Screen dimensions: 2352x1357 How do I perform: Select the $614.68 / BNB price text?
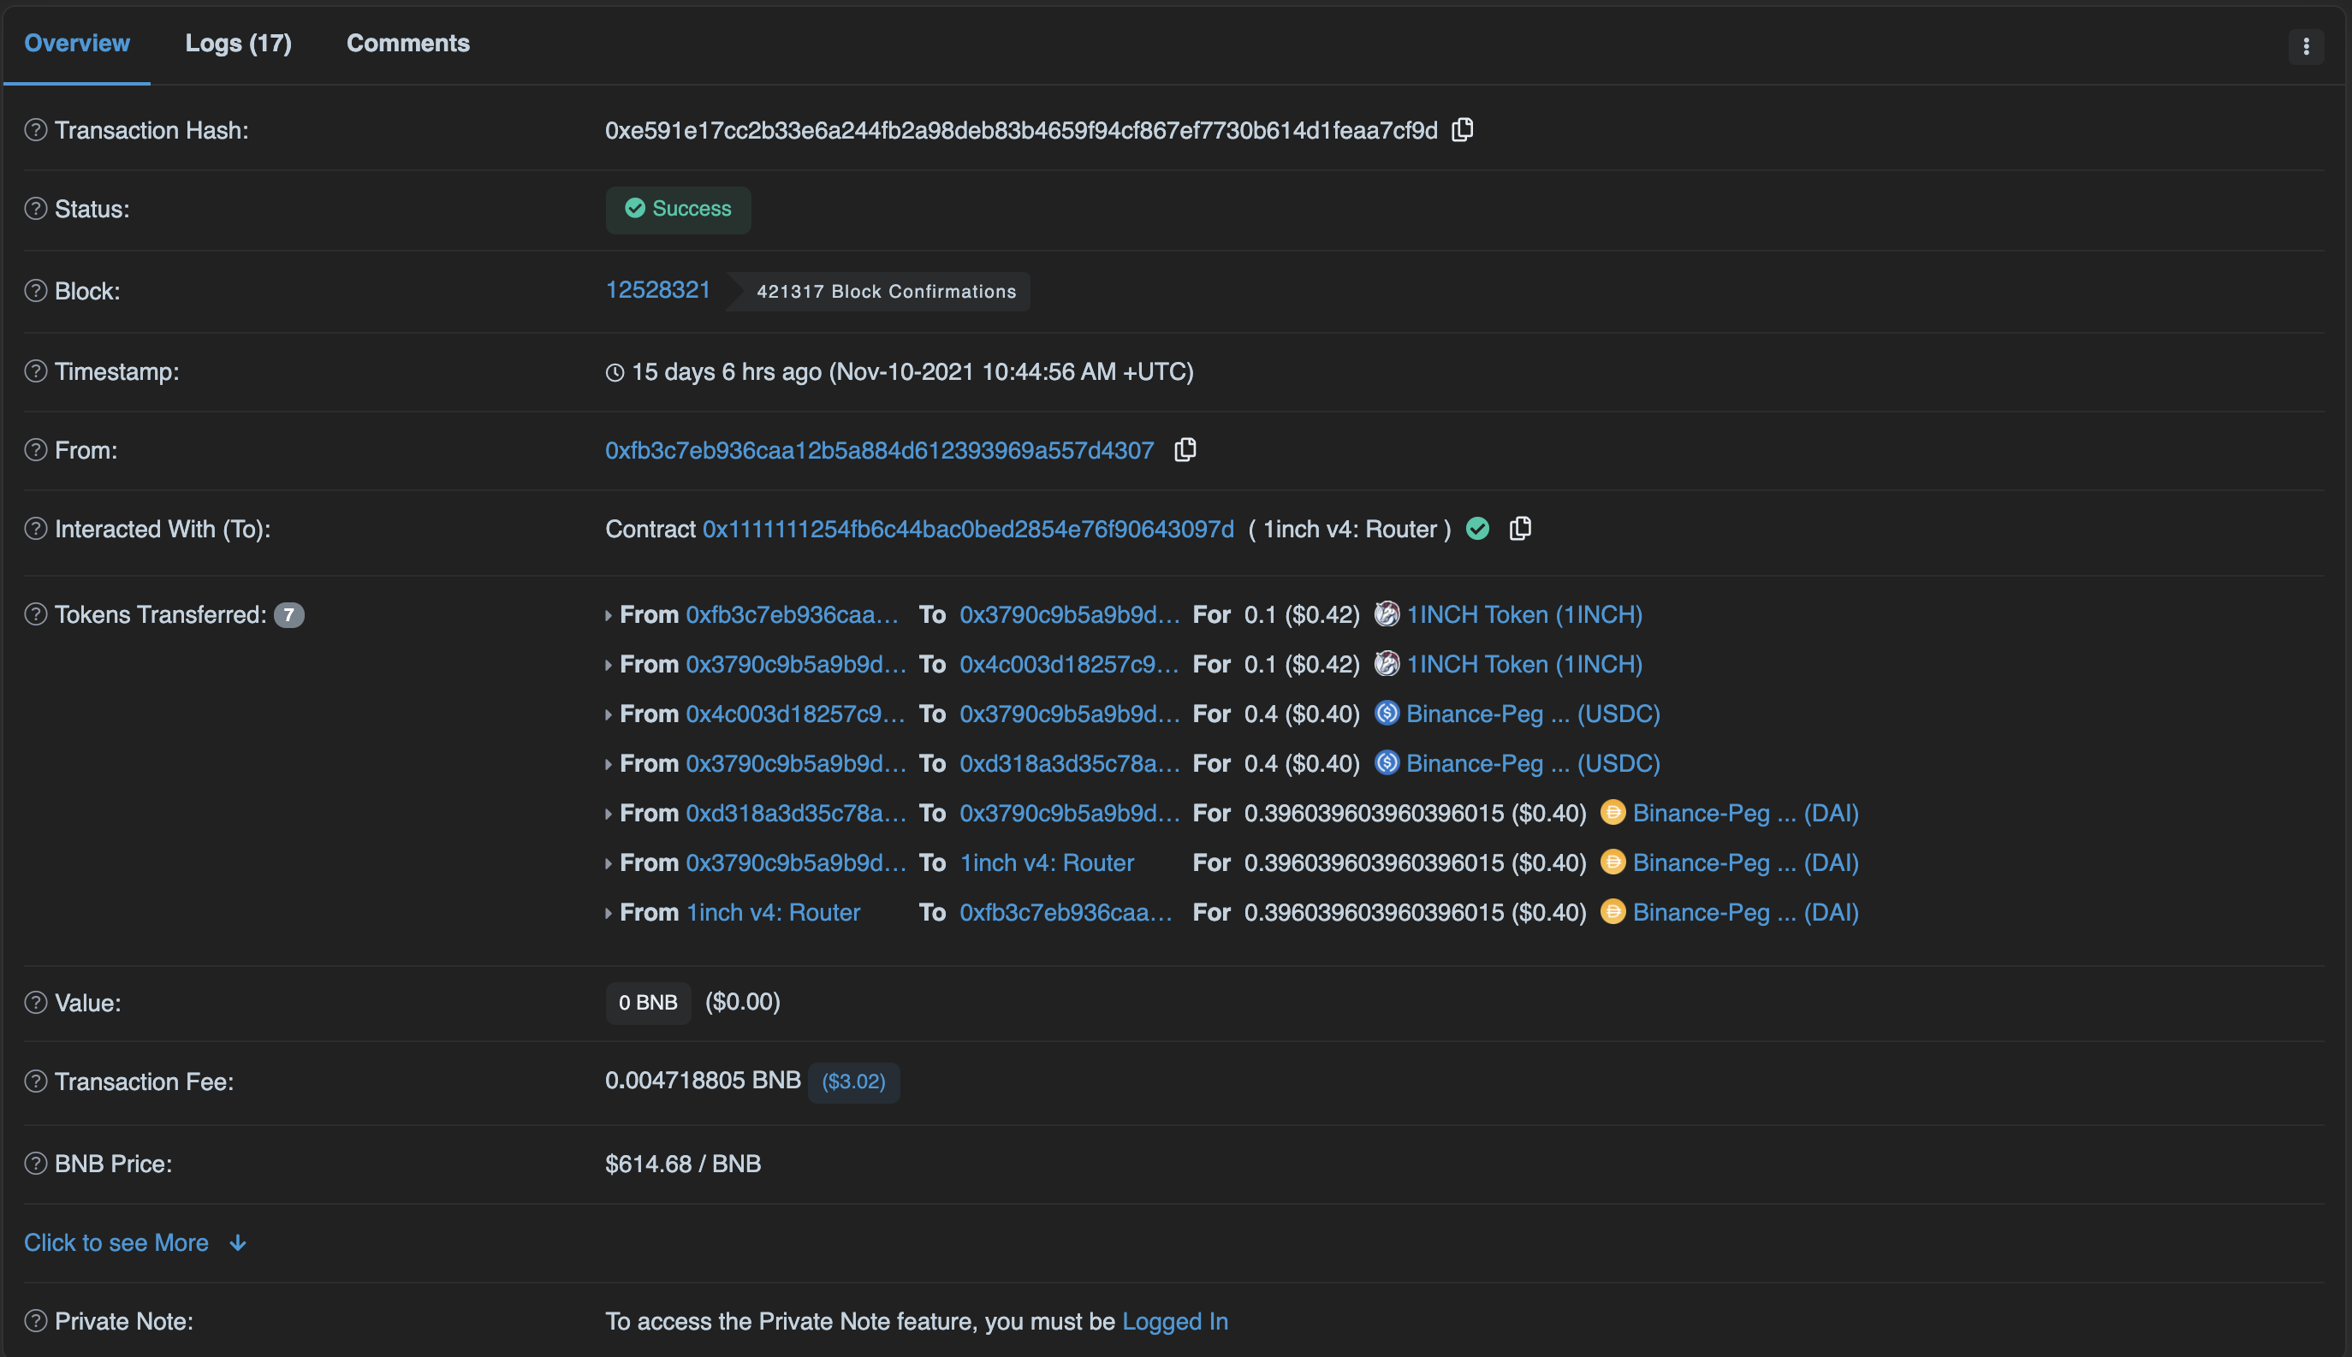click(682, 1163)
